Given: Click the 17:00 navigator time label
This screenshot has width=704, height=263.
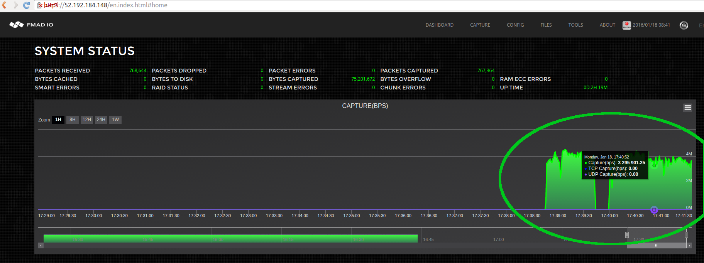Looking at the screenshot, I should [498, 239].
